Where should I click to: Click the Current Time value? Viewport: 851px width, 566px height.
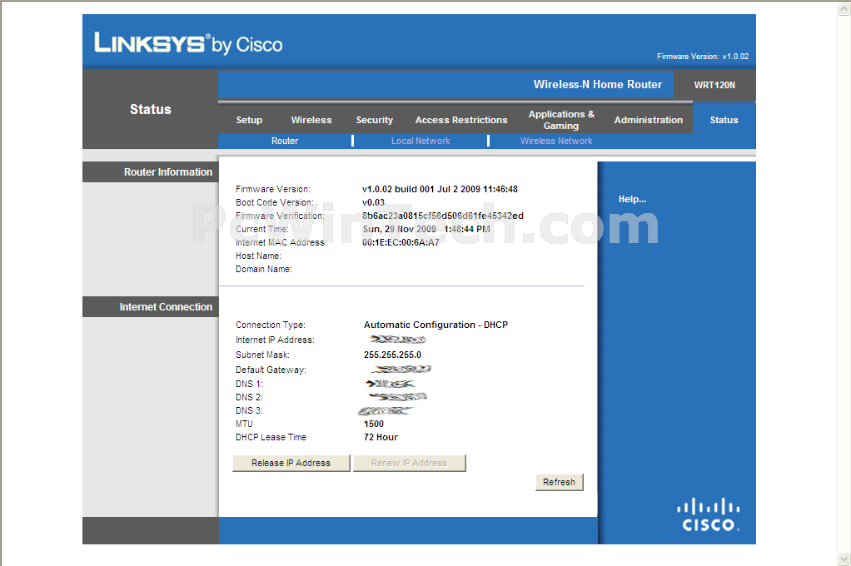426,229
